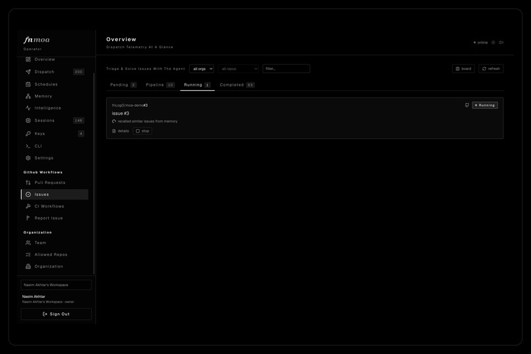Select Issues under Github Workflows
Viewport: 531px width, 354px height.
tap(54, 194)
